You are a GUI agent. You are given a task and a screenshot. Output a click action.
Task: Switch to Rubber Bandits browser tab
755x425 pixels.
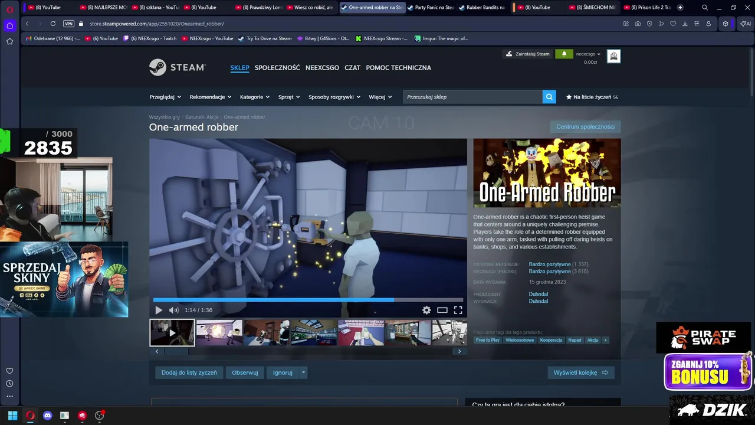coord(482,8)
